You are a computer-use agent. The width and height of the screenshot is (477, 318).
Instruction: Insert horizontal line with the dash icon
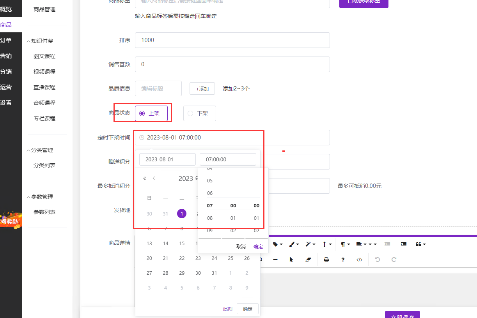tap(275, 260)
